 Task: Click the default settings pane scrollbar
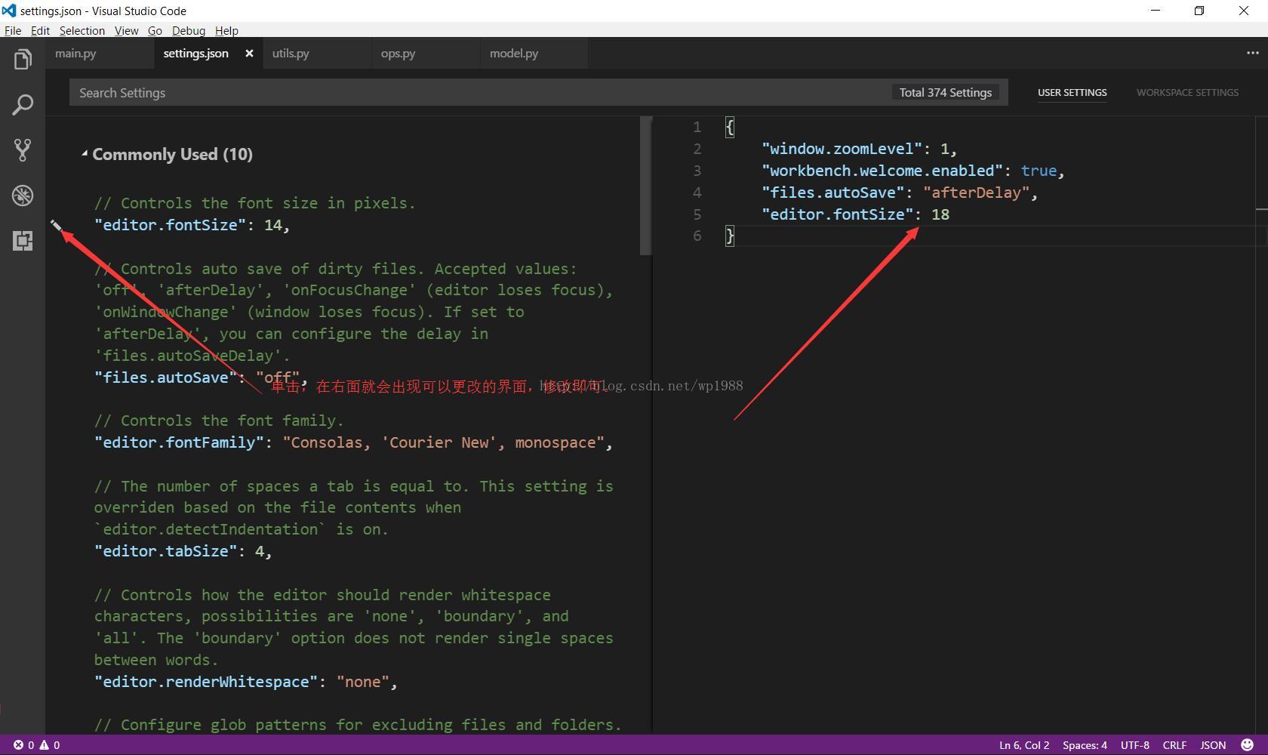645,186
